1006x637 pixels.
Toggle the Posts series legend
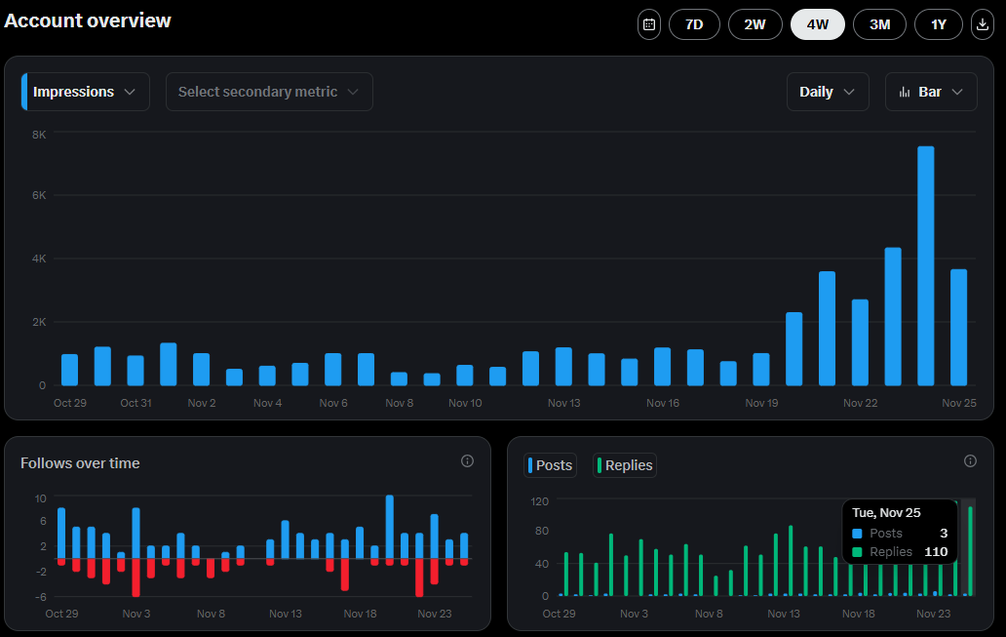551,465
